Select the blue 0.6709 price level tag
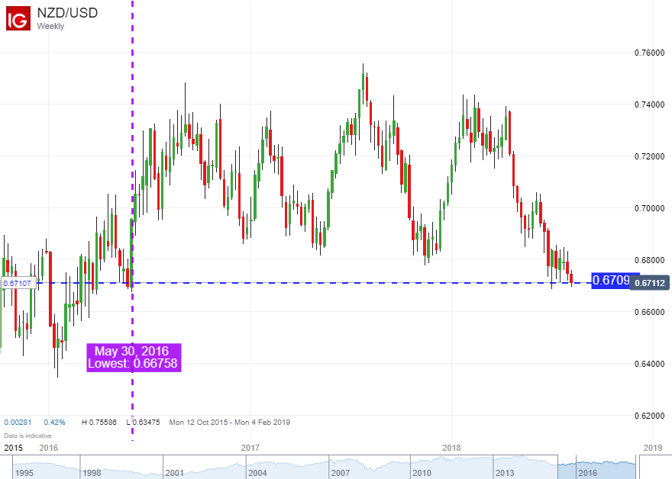 point(611,281)
